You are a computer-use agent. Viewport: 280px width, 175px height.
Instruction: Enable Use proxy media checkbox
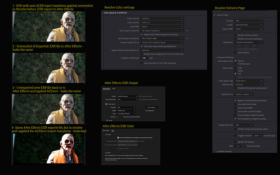pos(235,108)
